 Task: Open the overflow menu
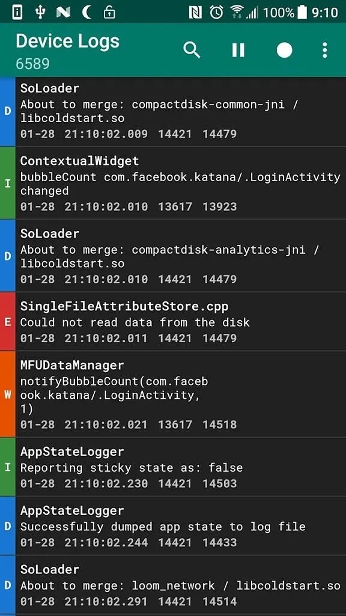point(324,51)
